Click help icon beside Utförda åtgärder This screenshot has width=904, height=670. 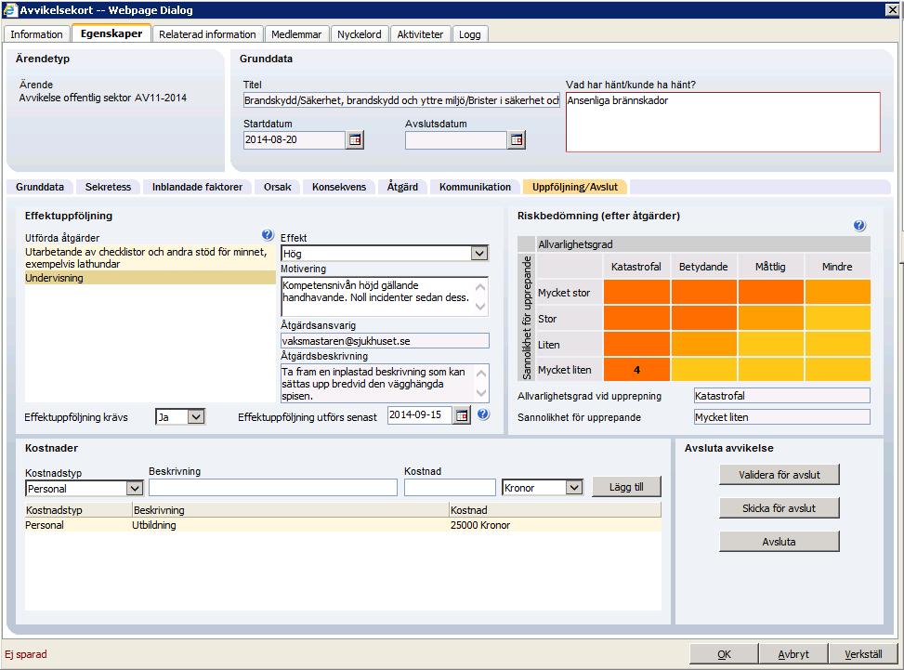tap(268, 235)
